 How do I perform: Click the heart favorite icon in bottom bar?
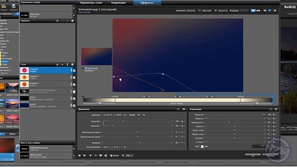pyautogui.click(x=101, y=155)
